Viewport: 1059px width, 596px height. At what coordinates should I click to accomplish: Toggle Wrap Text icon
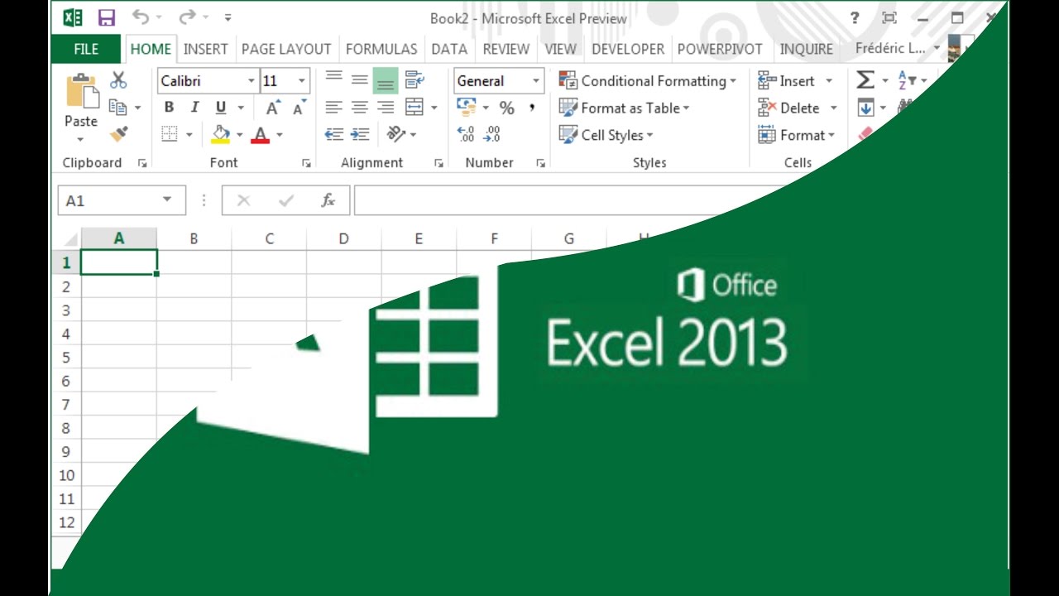(x=414, y=80)
